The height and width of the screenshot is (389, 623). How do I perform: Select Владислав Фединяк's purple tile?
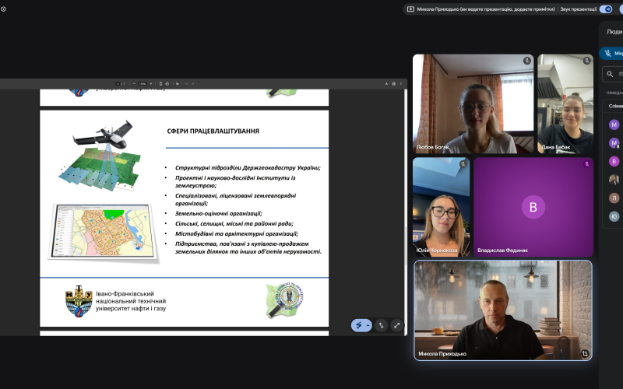tap(533, 207)
